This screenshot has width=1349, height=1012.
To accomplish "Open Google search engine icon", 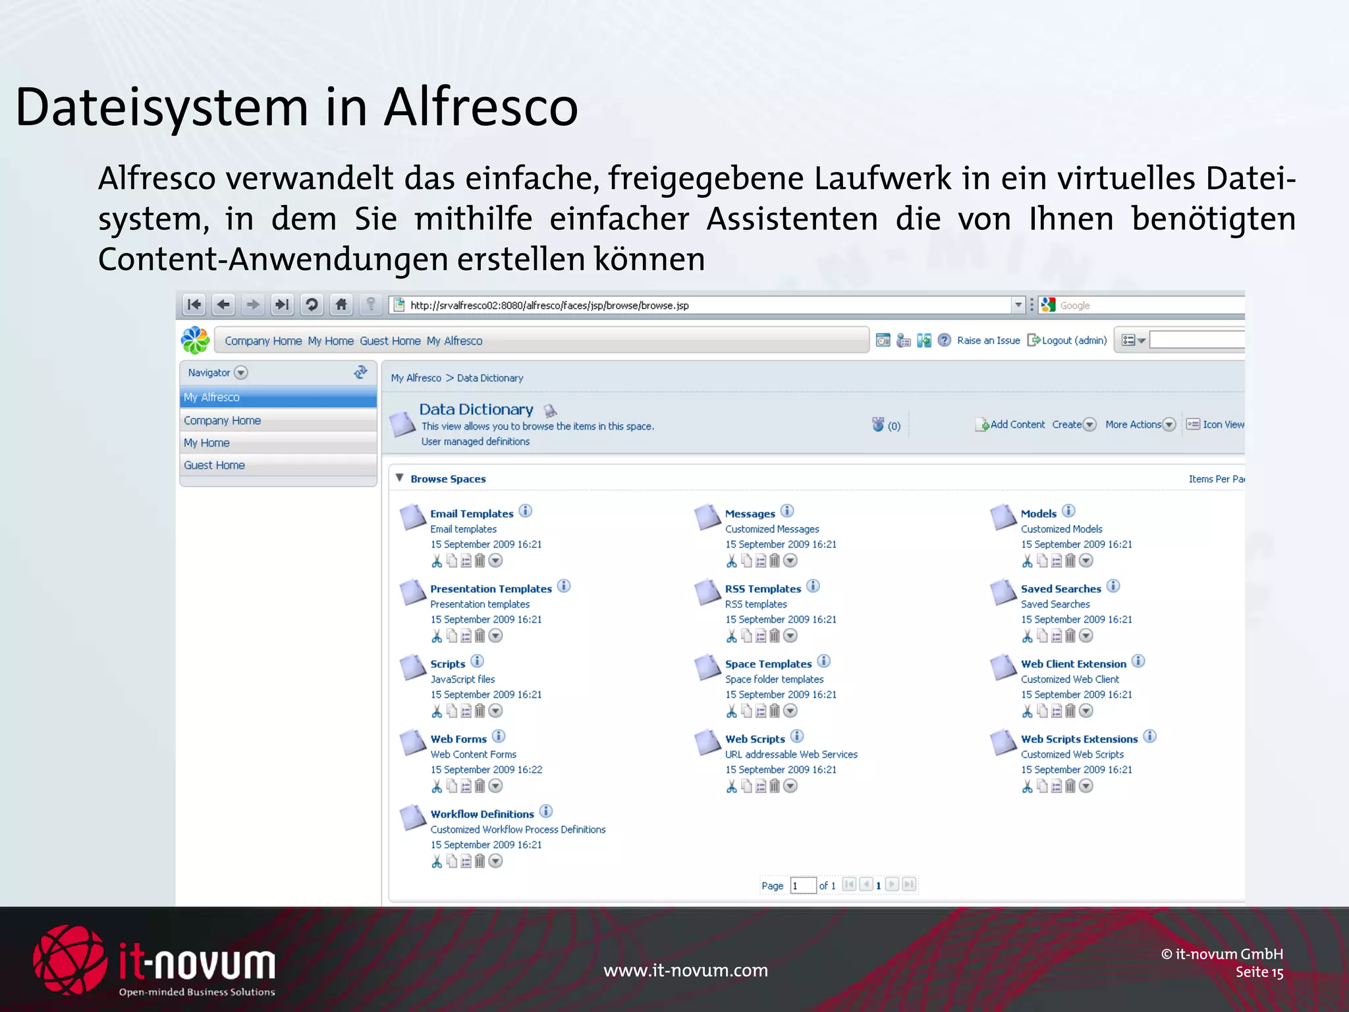I will (x=1048, y=305).
